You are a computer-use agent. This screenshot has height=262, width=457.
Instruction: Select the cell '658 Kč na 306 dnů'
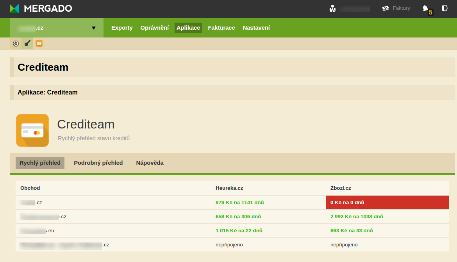238,217
